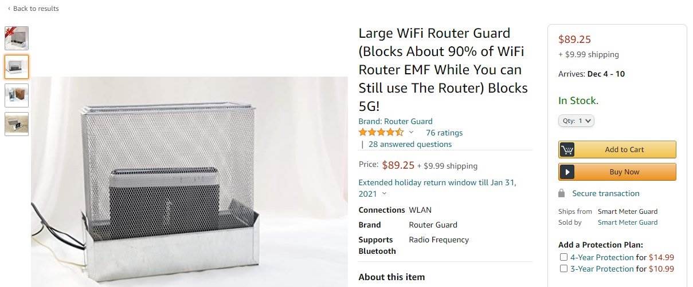Image resolution: width=693 pixels, height=287 pixels.
Task: Click the back arrow next to Back to results
Action: [9, 9]
